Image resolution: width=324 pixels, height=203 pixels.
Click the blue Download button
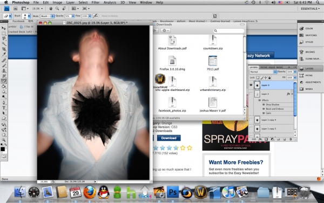coord(168,138)
